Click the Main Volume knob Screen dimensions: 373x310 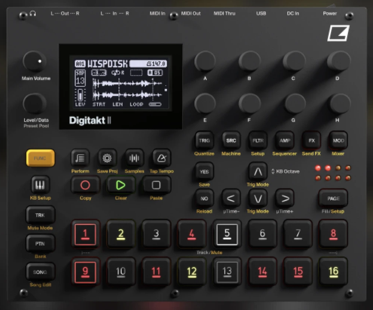pos(35,61)
